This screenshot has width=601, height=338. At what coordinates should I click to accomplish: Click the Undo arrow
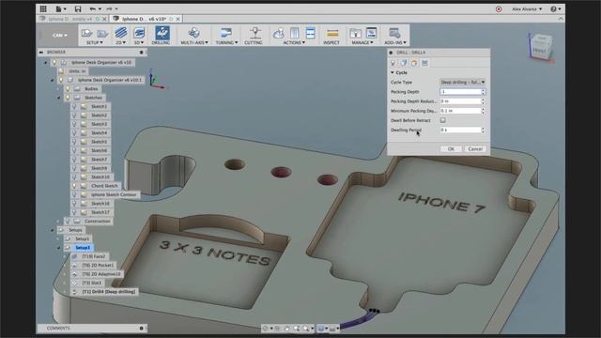[x=92, y=8]
